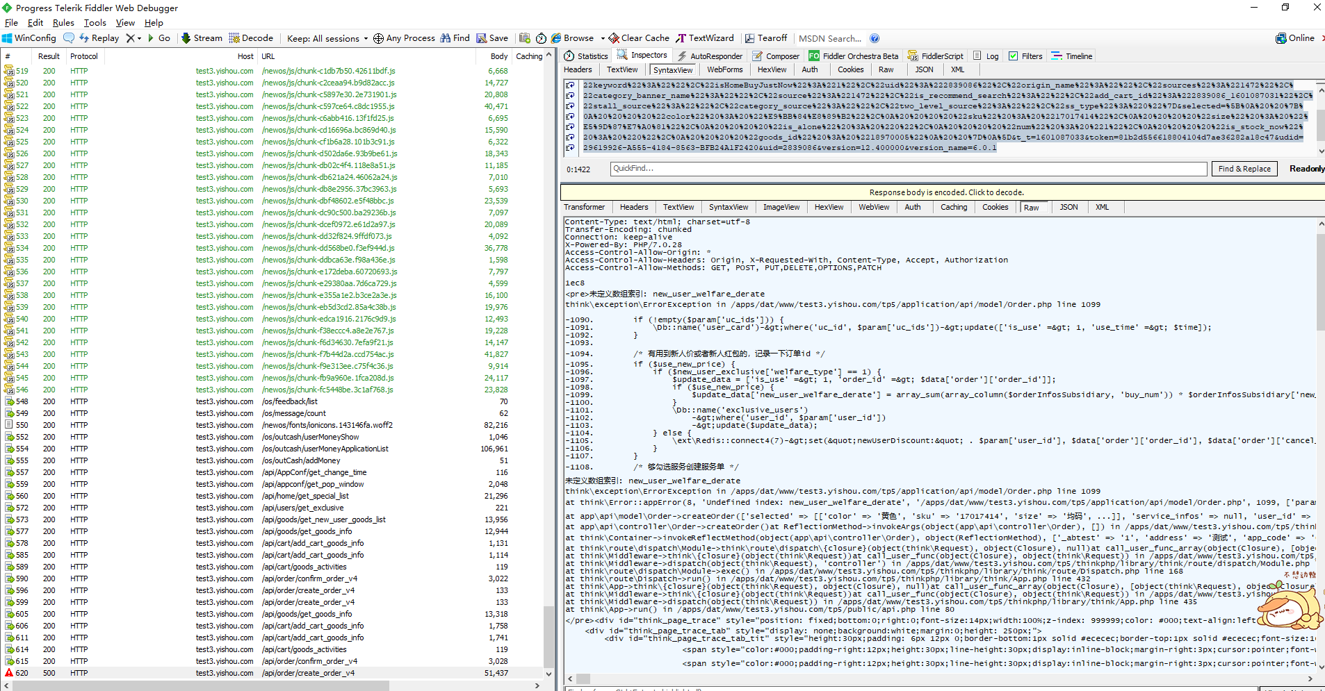The height and width of the screenshot is (691, 1325).
Task: Click the Remove X toolbar icon
Action: (x=130, y=38)
